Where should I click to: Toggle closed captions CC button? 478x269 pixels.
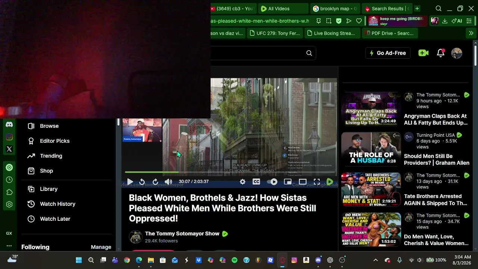pyautogui.click(x=256, y=182)
